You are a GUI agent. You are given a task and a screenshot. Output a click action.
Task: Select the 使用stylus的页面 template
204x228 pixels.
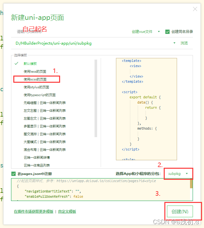click(36, 87)
